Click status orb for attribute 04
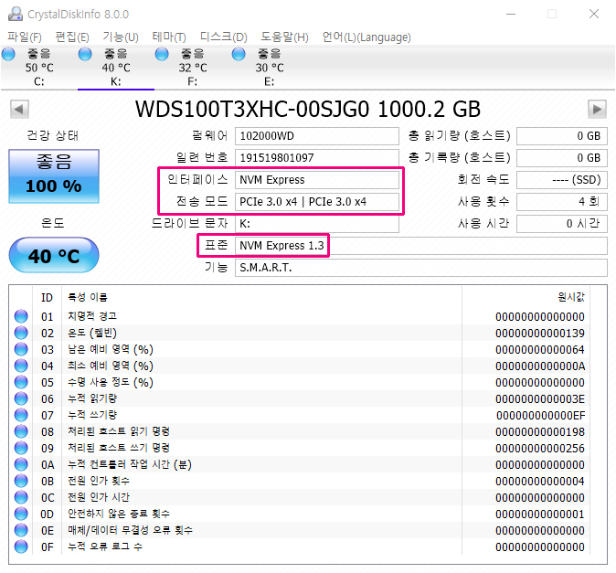This screenshot has height=573, width=616. (x=21, y=366)
